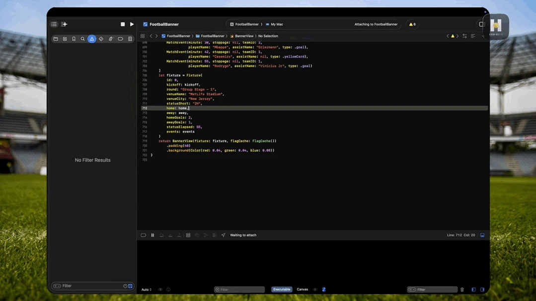Toggle the recent issues clock filter
The image size is (536, 301).
point(125,286)
